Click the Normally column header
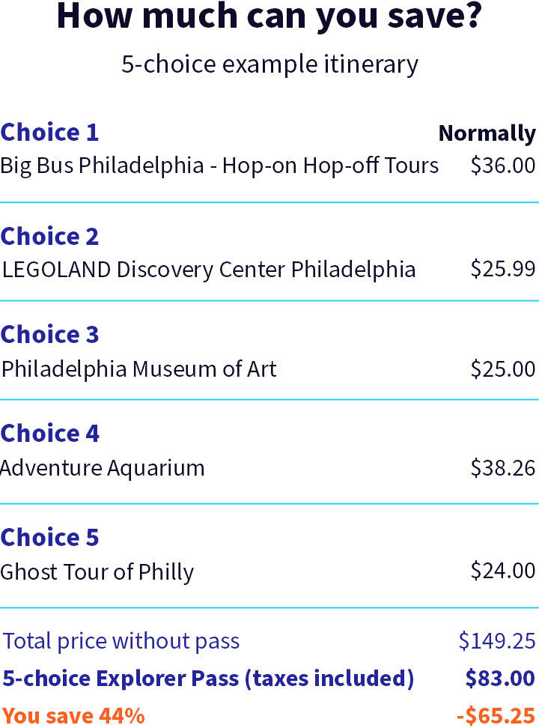Screen dimensions: 539x728 click(487, 134)
